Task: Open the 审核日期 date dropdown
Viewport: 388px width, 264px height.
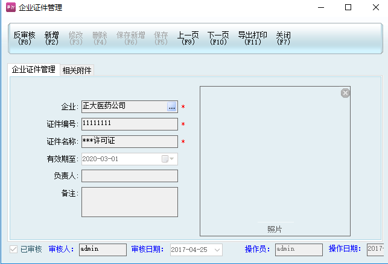Action: pos(217,250)
